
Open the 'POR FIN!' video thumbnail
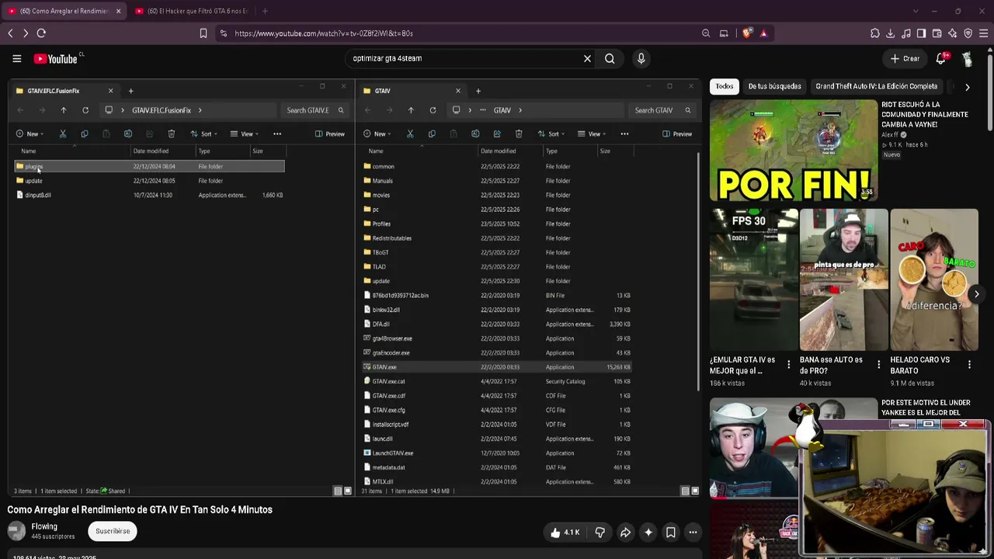point(793,150)
